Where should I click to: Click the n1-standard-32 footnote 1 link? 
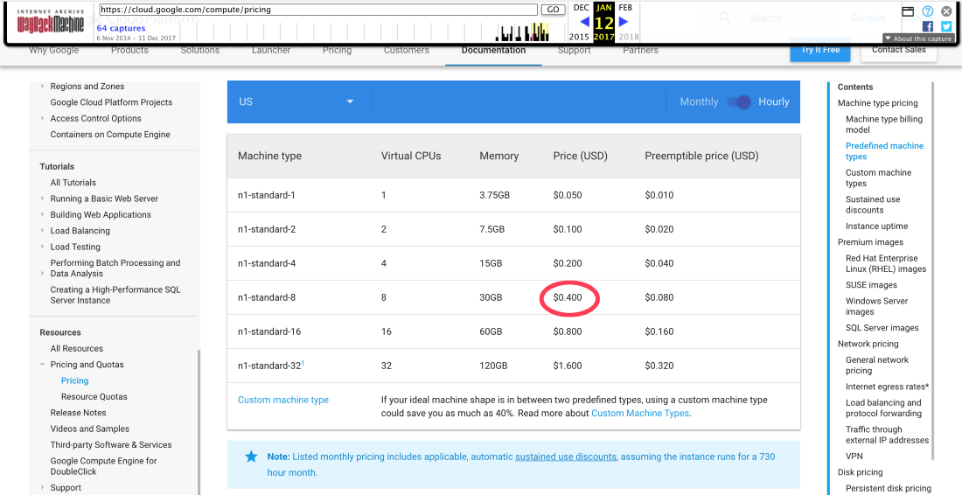(303, 363)
